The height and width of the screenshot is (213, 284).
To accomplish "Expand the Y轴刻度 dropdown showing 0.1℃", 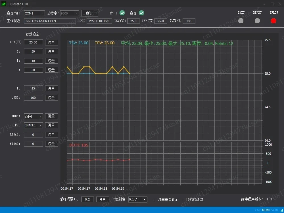I will [138, 199].
